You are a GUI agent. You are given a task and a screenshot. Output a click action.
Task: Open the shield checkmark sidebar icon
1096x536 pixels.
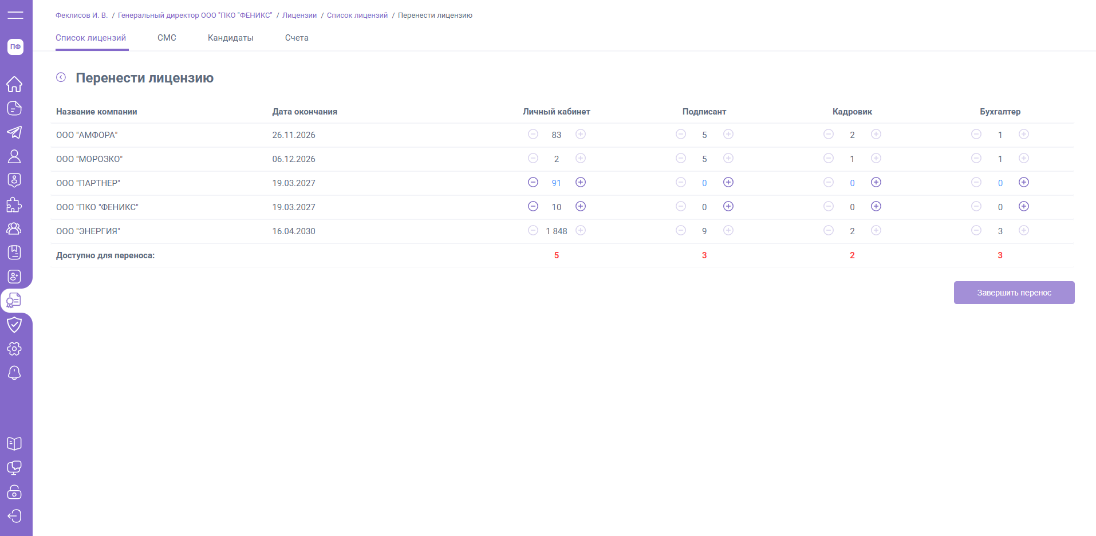14,325
